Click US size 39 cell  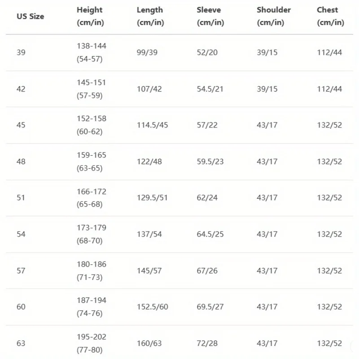coord(21,53)
